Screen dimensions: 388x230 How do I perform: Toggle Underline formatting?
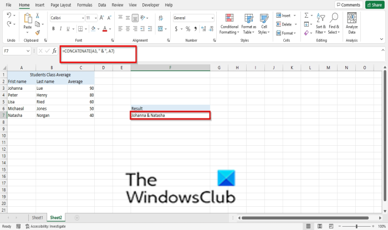(x=68, y=29)
